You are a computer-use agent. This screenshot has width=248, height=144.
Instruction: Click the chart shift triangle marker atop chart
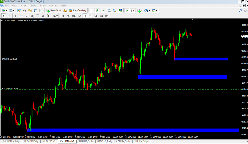(192, 19)
